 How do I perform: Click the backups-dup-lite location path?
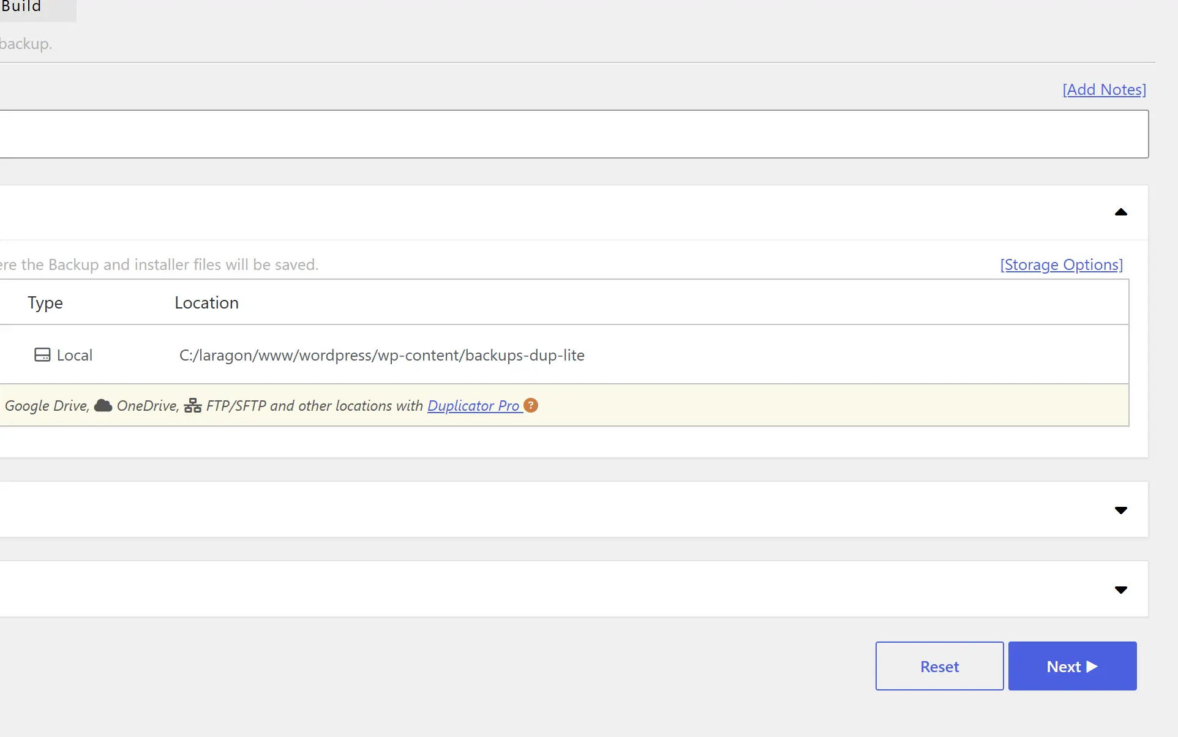tap(381, 355)
